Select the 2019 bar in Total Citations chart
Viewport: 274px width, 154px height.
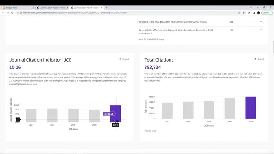pos(209,110)
